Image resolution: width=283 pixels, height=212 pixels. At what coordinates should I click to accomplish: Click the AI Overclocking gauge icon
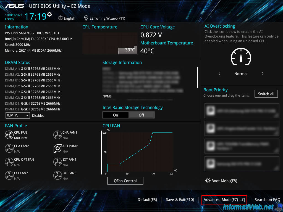click(241, 57)
